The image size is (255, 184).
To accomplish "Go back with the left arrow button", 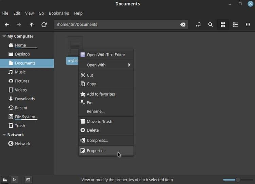I will [7, 25].
